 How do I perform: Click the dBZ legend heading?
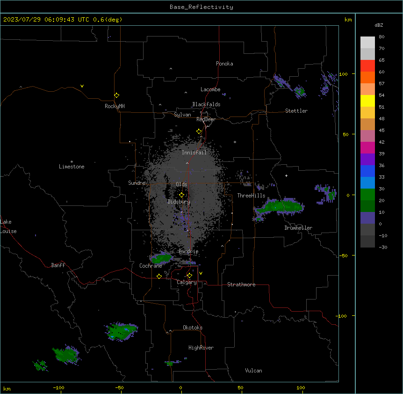point(379,25)
